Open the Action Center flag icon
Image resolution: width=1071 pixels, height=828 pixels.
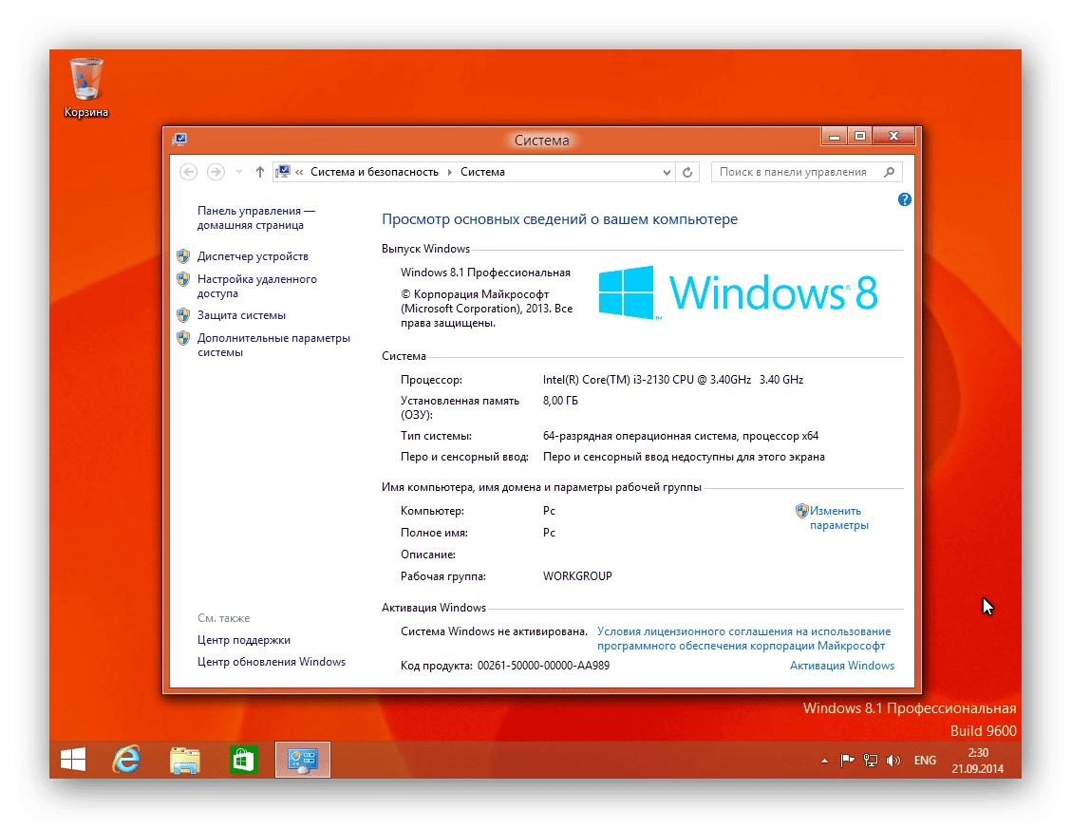click(x=848, y=761)
